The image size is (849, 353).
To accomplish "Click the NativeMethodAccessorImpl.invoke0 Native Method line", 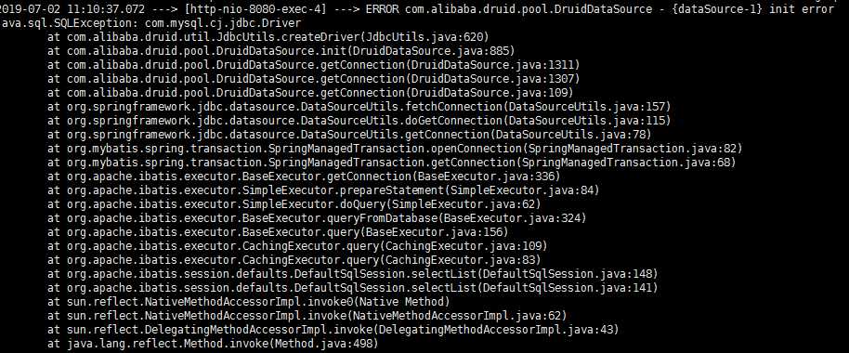I will [248, 302].
